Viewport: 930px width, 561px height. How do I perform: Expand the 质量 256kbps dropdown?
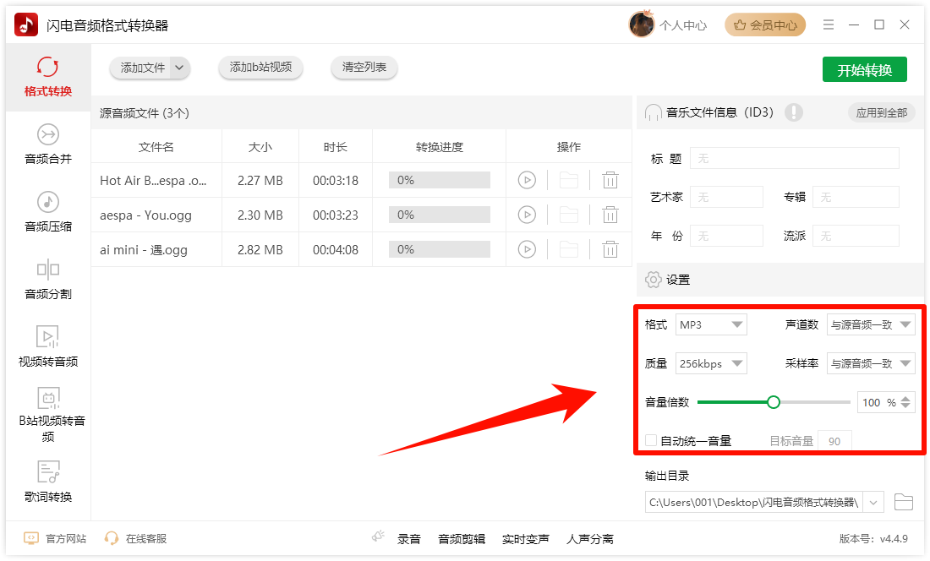[711, 362]
